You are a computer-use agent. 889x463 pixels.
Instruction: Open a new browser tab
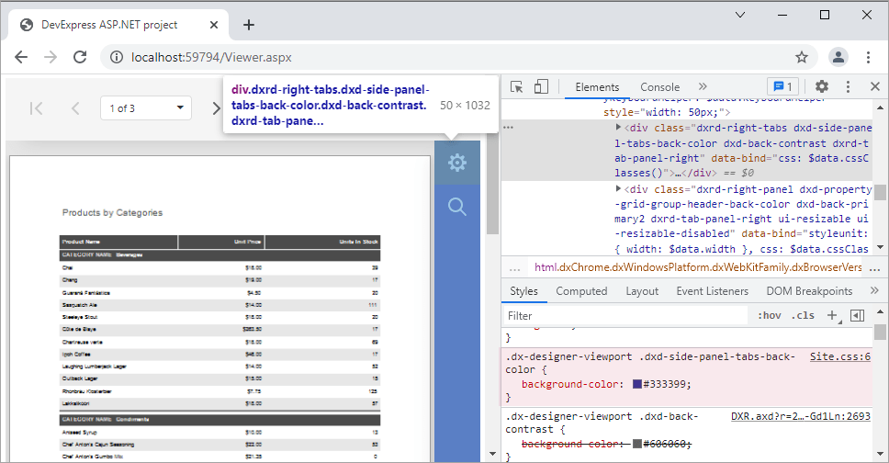coord(248,25)
